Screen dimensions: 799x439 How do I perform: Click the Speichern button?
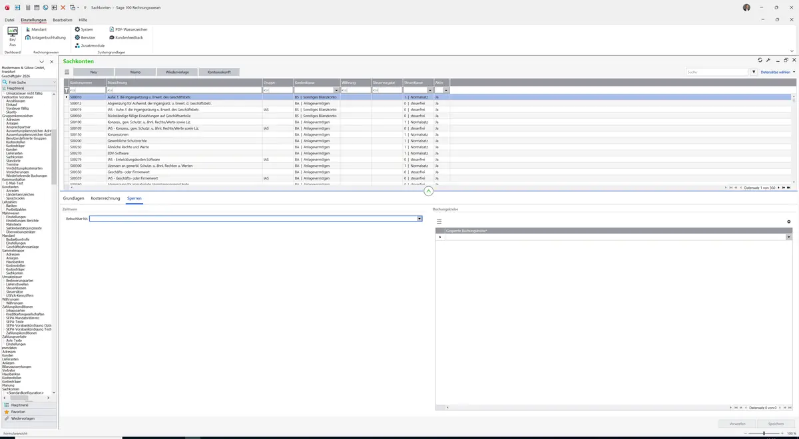pyautogui.click(x=776, y=424)
